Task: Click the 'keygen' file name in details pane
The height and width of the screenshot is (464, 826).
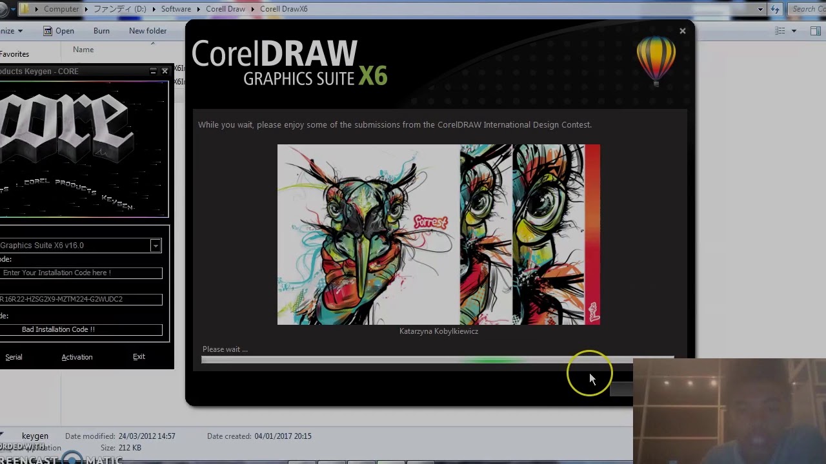Action: [35, 436]
